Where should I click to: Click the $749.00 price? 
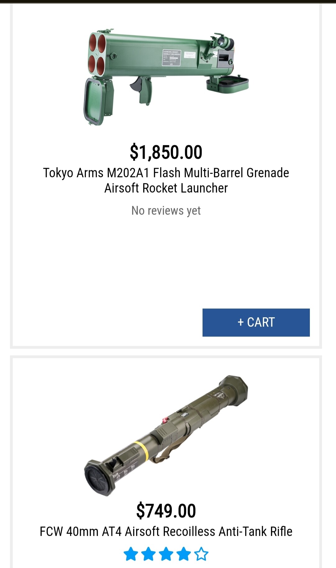pos(166,511)
